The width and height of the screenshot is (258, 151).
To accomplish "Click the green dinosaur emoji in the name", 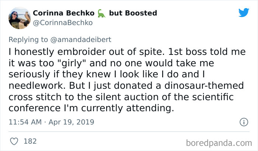I will tap(101, 14).
